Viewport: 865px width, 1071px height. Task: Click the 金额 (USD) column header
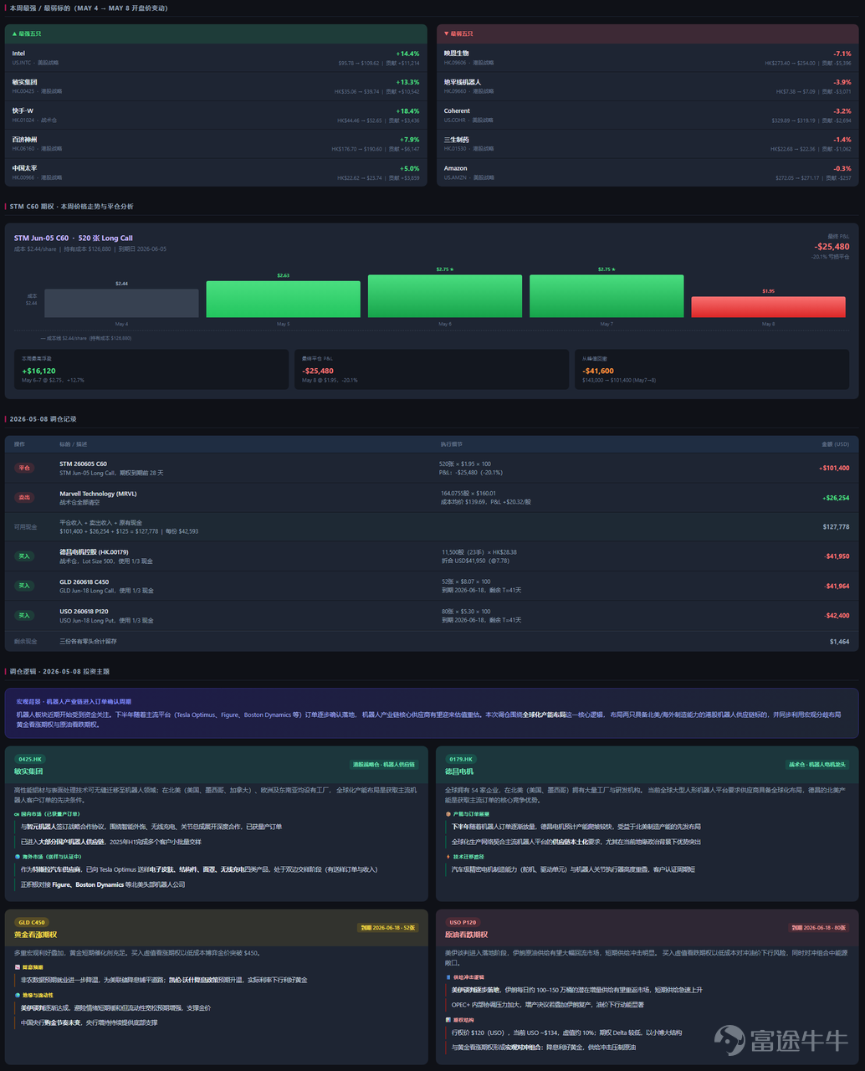836,444
